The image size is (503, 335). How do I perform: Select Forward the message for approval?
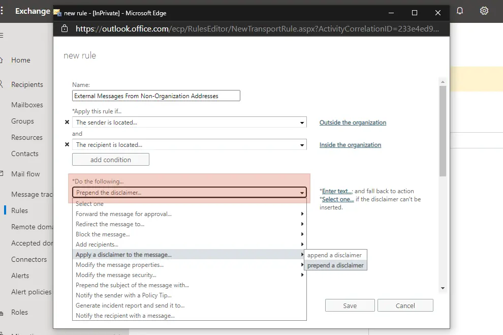(190, 214)
